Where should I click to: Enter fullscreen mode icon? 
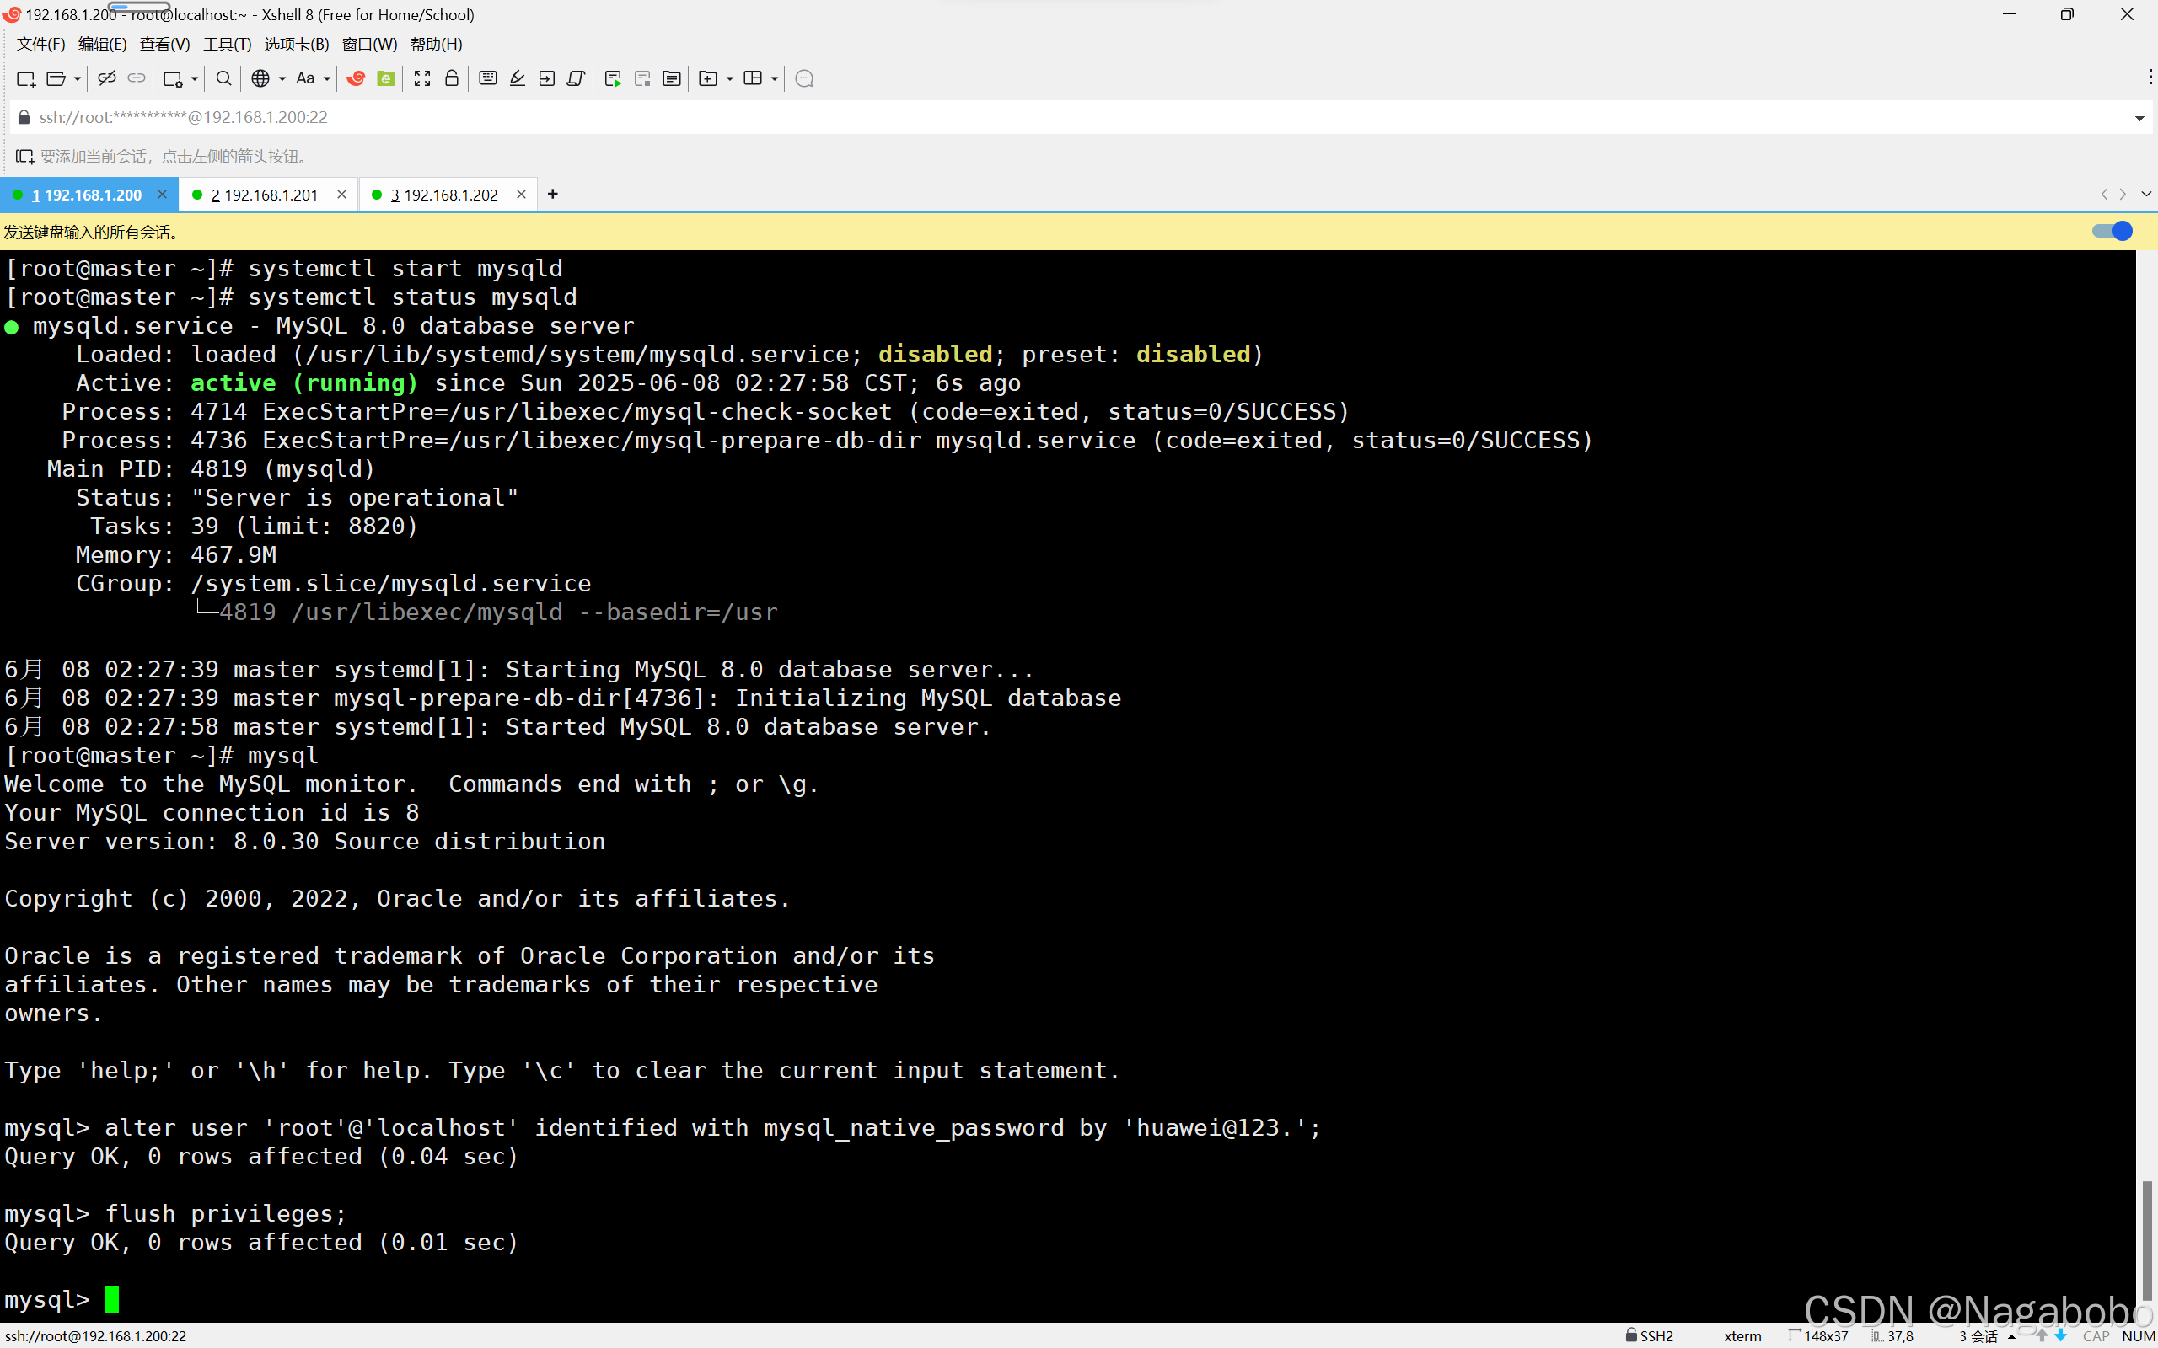tap(422, 78)
